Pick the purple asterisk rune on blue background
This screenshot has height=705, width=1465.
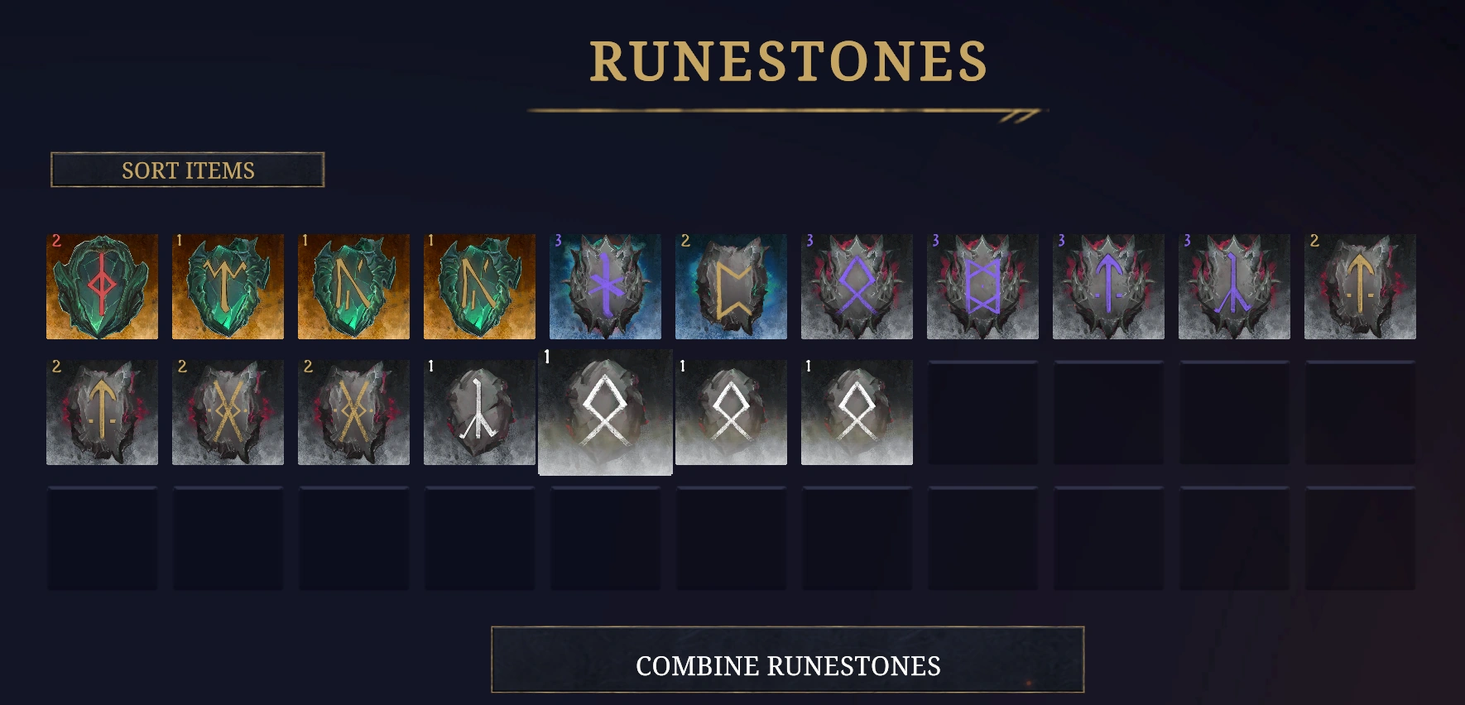point(605,286)
